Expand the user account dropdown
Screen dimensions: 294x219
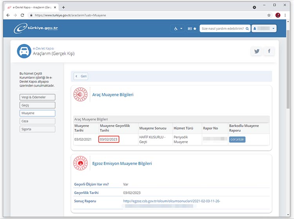click(264, 29)
